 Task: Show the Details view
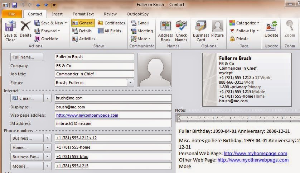pyautogui.click(x=82, y=31)
